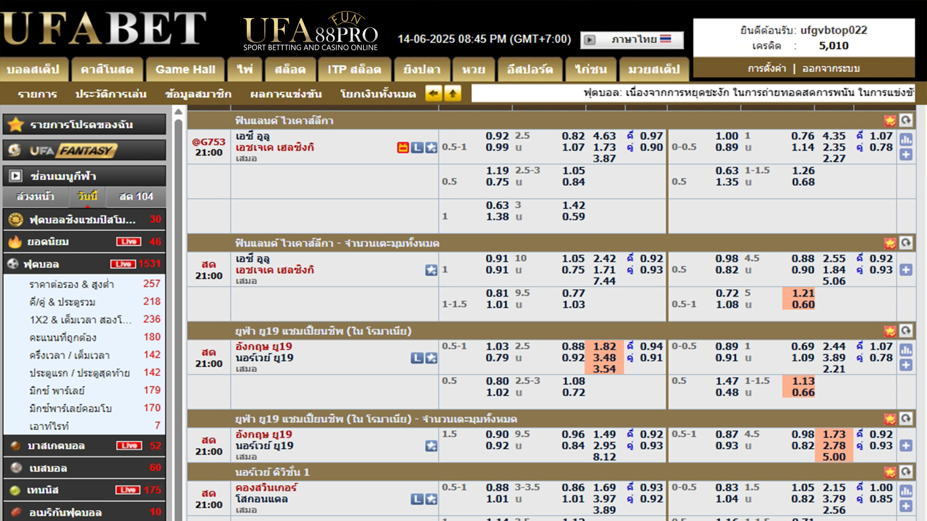Click the UFA Fantasy banner
This screenshot has height=521, width=927.
pyautogui.click(x=84, y=150)
